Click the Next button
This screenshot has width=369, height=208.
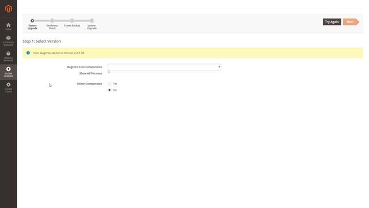pos(351,22)
